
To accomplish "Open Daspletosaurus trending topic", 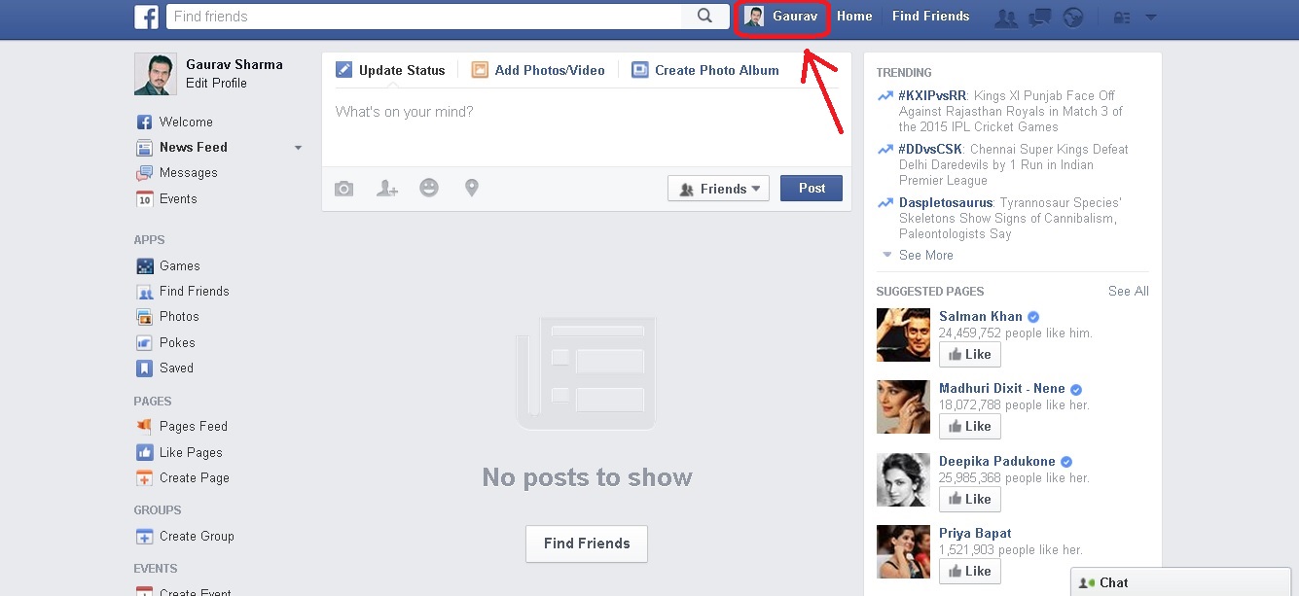I will tap(946, 203).
